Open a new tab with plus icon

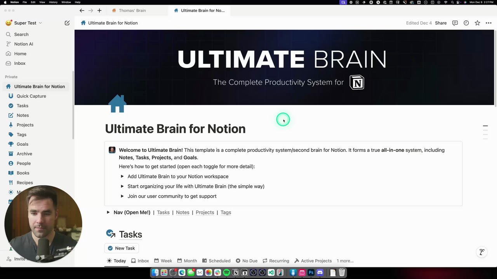point(99,10)
